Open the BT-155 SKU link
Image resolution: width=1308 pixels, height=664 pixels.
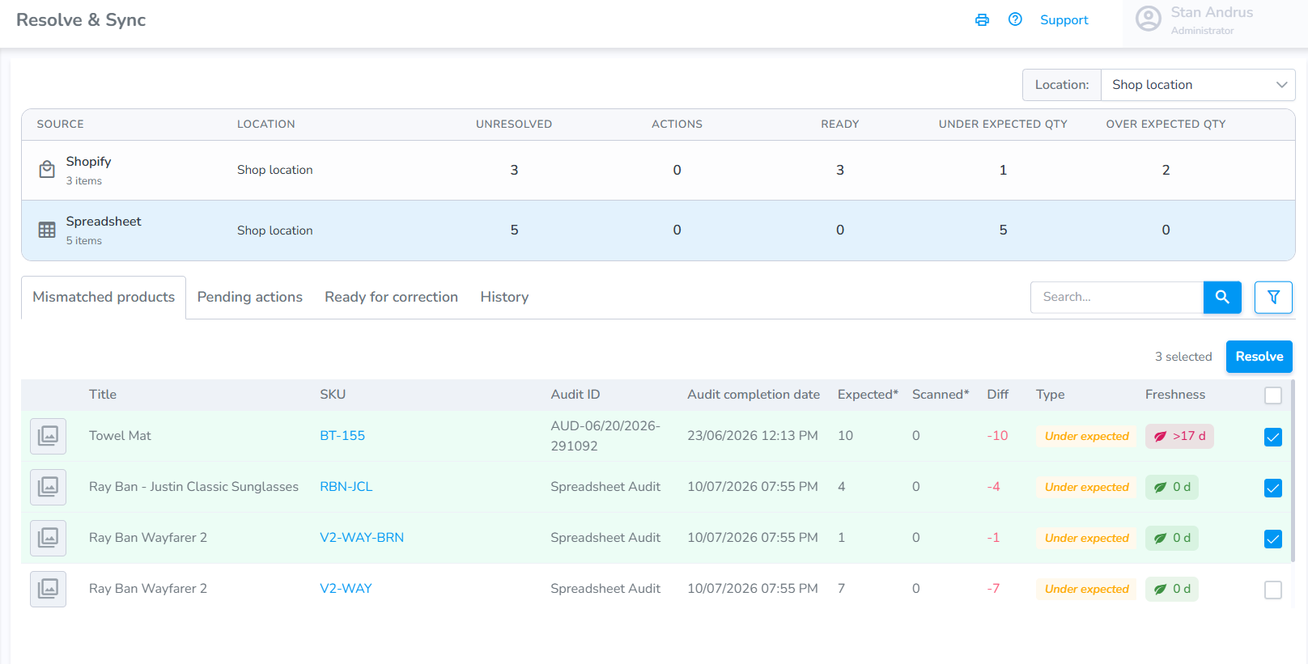342,436
